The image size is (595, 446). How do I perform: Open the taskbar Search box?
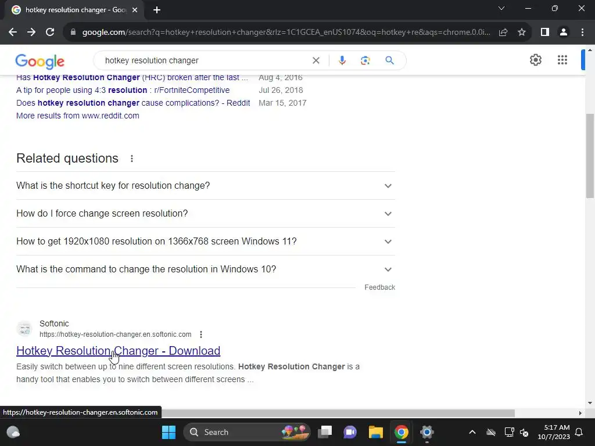(246, 432)
